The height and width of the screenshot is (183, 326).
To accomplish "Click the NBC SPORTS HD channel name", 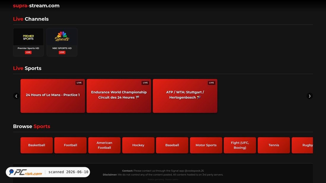I will 62,48.
